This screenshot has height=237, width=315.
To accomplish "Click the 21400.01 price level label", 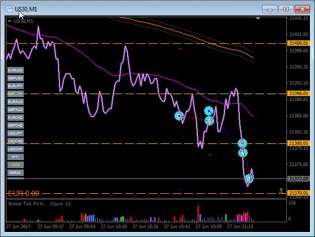I will [x=299, y=43].
